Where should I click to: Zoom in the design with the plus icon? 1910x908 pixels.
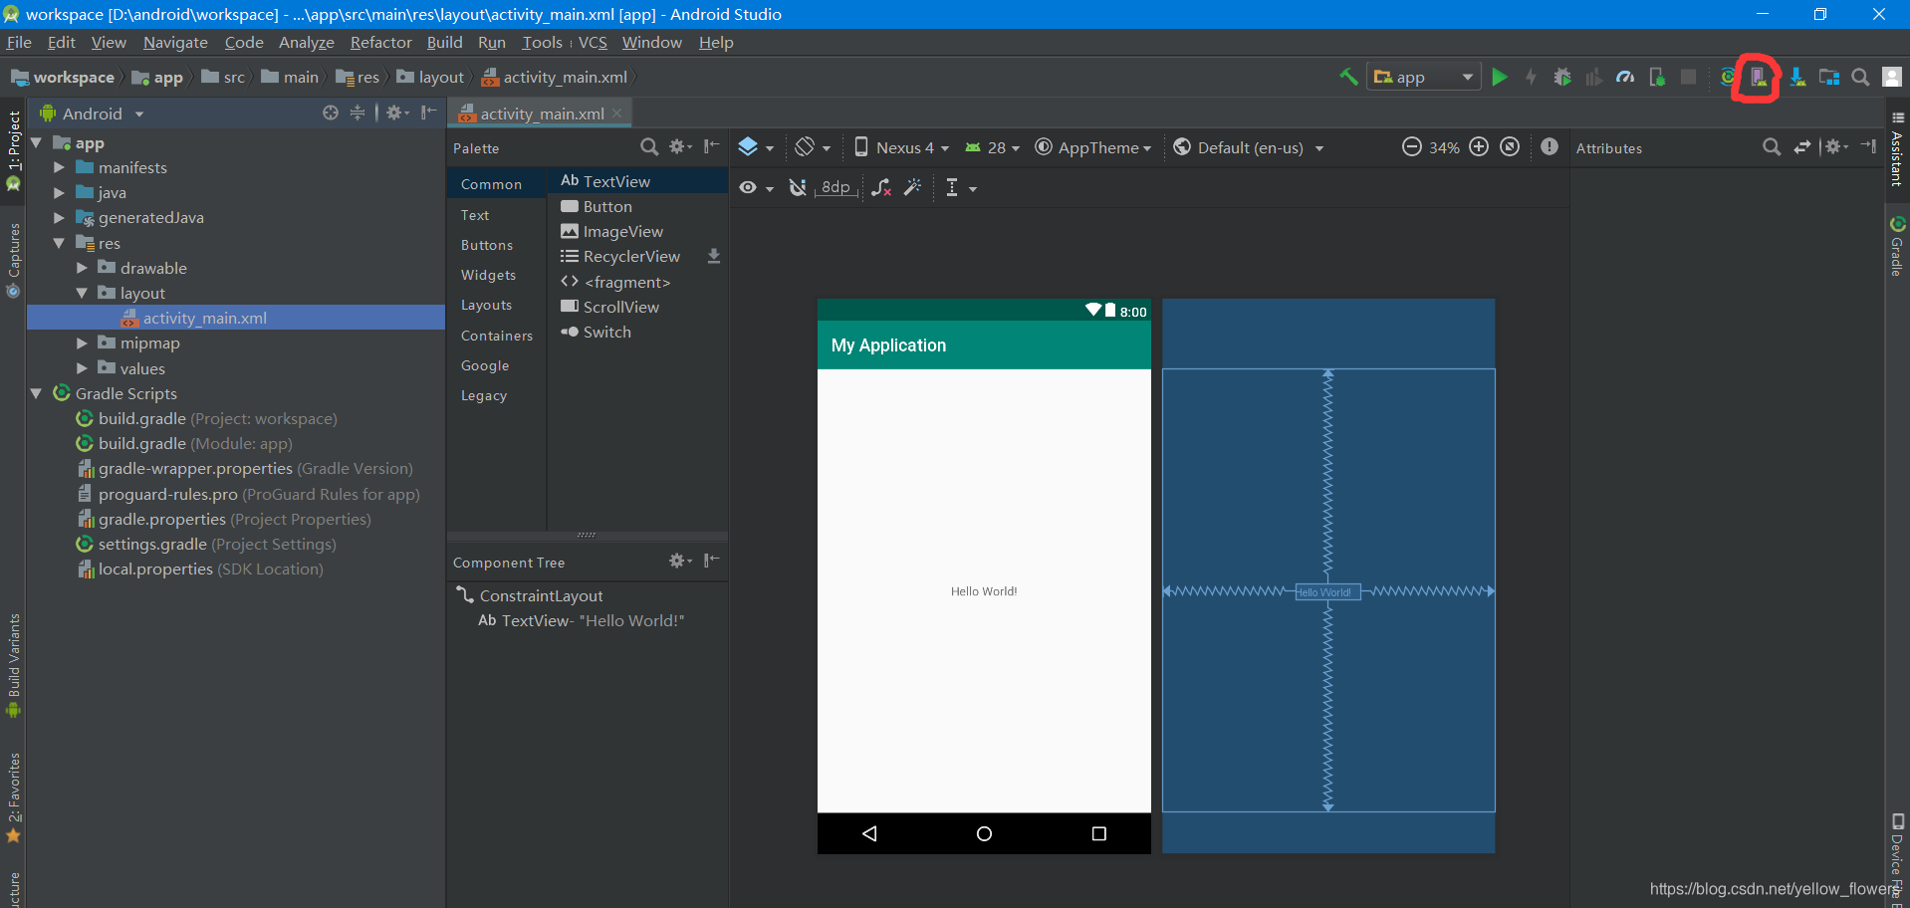click(1479, 146)
